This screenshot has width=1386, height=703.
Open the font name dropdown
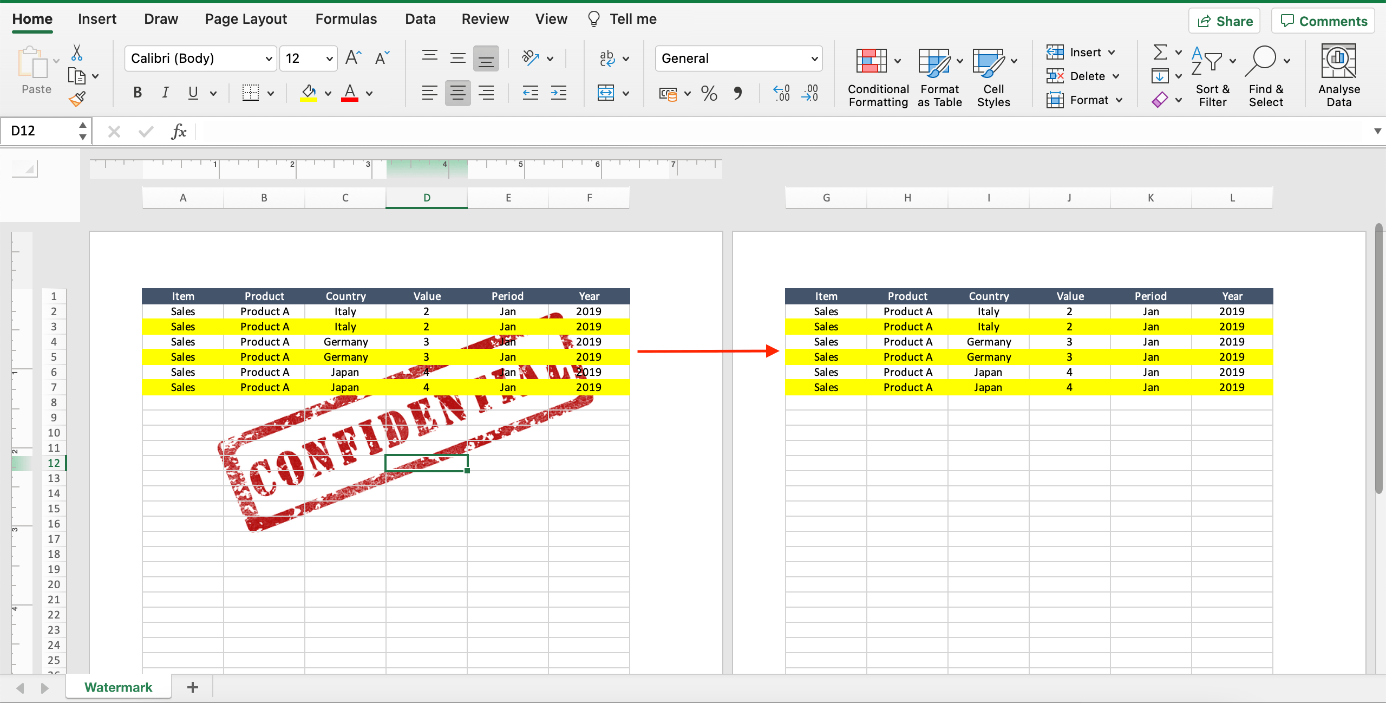tap(269, 58)
